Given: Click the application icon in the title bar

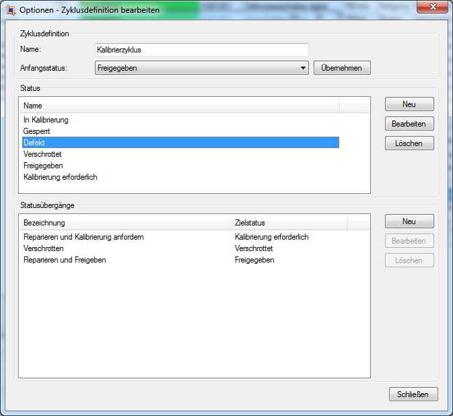Looking at the screenshot, I should (x=11, y=10).
